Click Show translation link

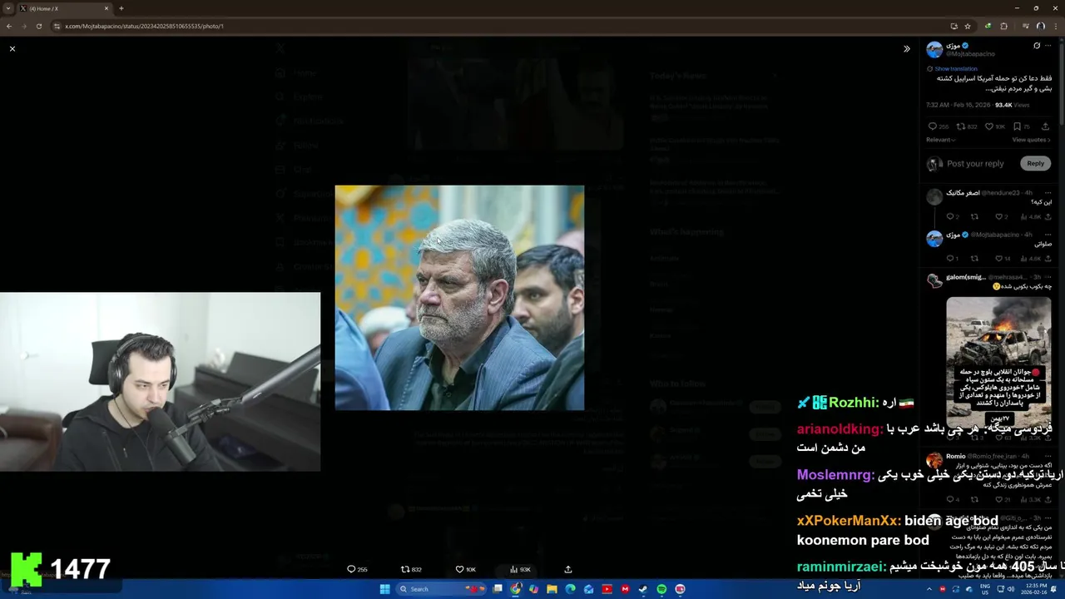click(x=955, y=69)
